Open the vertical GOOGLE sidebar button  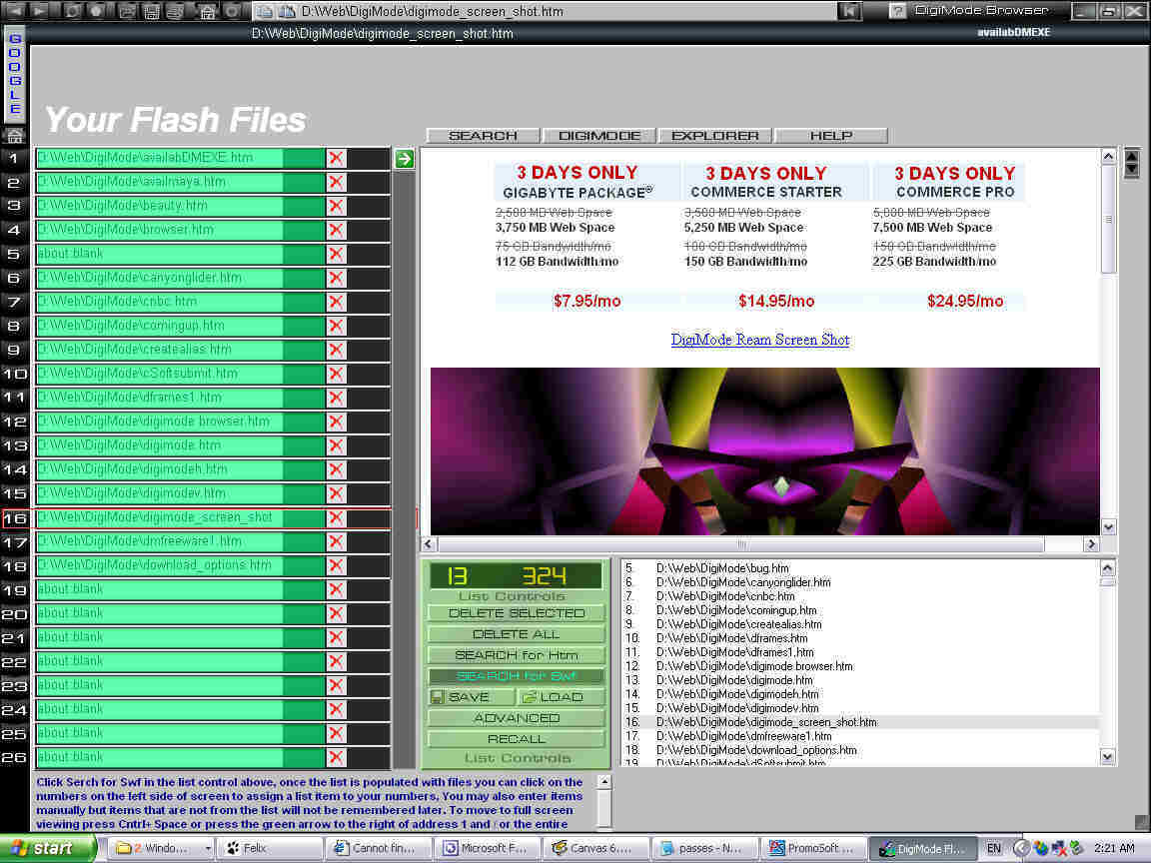15,75
